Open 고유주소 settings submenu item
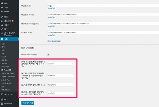The width and height of the screenshot is (159, 107). tap(5, 60)
